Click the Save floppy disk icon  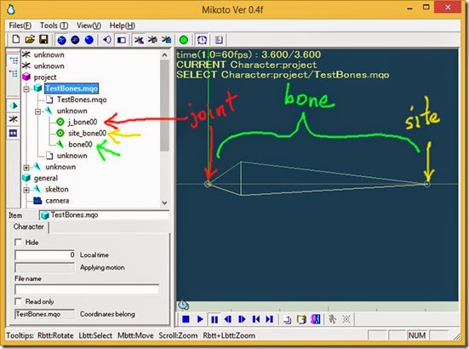coord(43,39)
